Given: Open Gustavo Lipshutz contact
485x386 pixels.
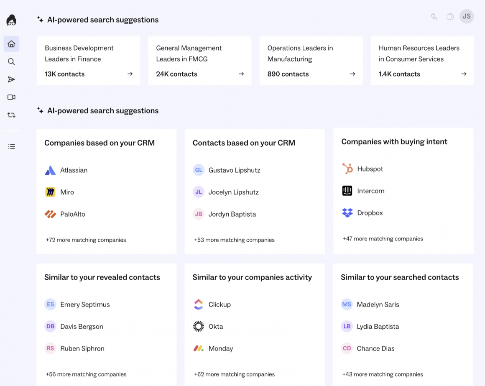Looking at the screenshot, I should pyautogui.click(x=234, y=170).
